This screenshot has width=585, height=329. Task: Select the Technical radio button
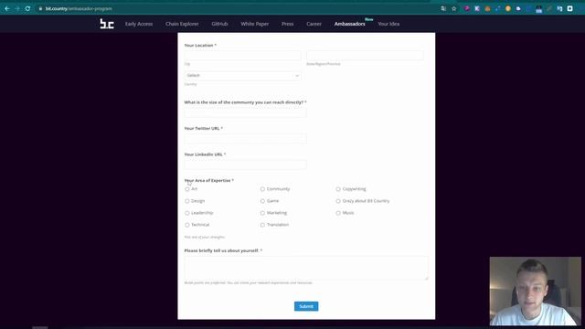point(186,225)
